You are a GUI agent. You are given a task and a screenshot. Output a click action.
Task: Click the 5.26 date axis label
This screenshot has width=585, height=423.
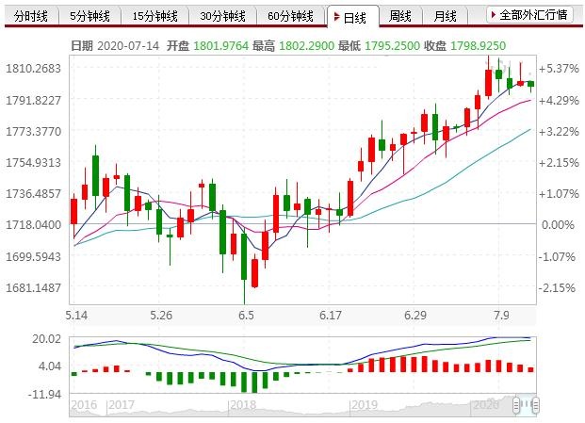click(x=161, y=316)
